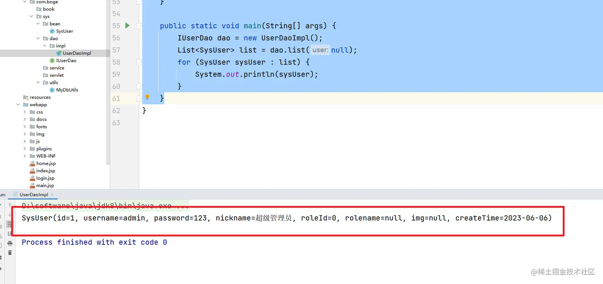Expand the css folder chevron
Viewport: 603px width, 284px height.
pyautogui.click(x=25, y=112)
